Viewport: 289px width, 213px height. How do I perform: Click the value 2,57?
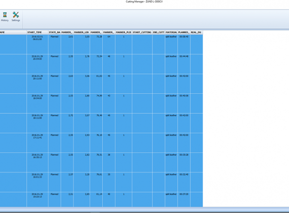pos(71,174)
